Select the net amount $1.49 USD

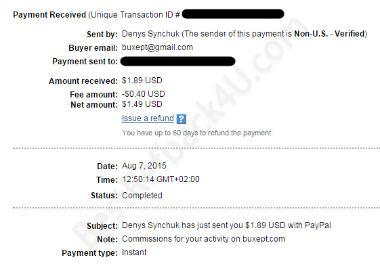tap(142, 104)
